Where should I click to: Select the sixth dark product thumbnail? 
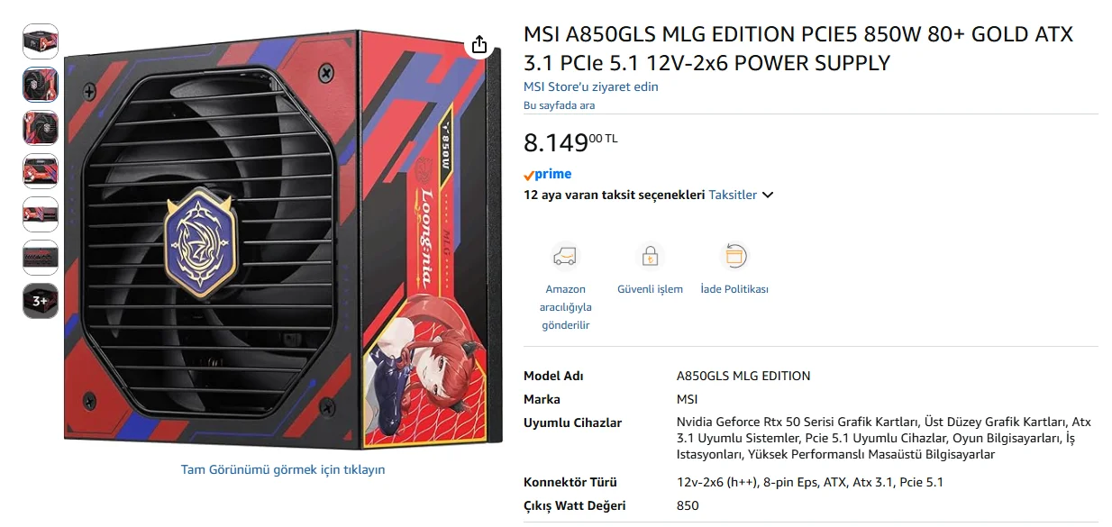[x=41, y=258]
